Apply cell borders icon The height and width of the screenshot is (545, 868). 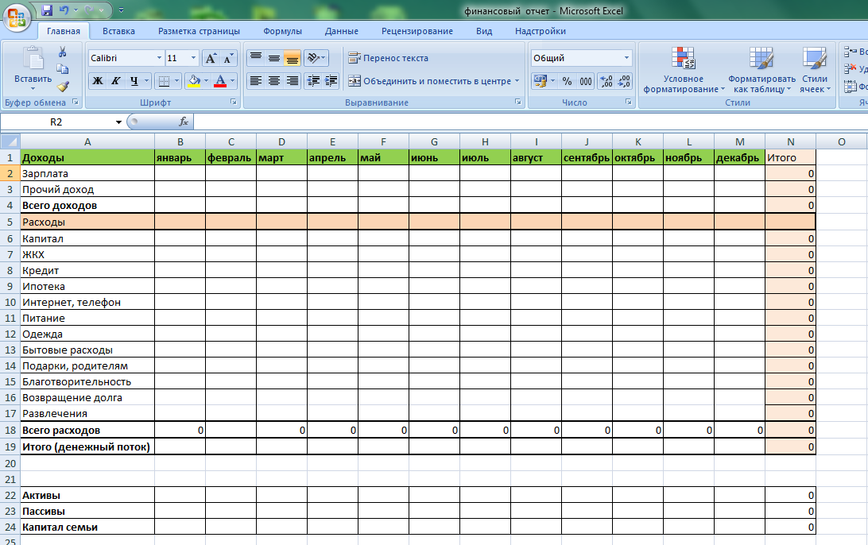(164, 81)
